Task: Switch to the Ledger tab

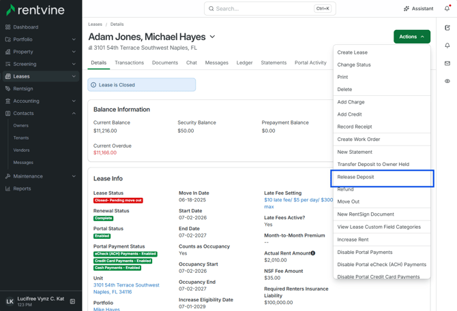Action: (245, 63)
